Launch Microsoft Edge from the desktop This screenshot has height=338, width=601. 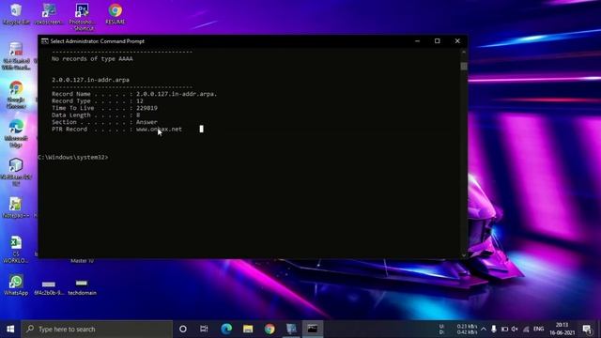click(16, 133)
